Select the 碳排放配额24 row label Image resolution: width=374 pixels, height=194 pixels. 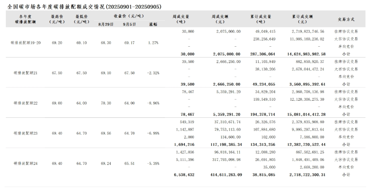click(x=25, y=163)
